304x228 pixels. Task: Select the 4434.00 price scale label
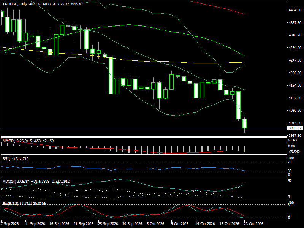(295, 10)
